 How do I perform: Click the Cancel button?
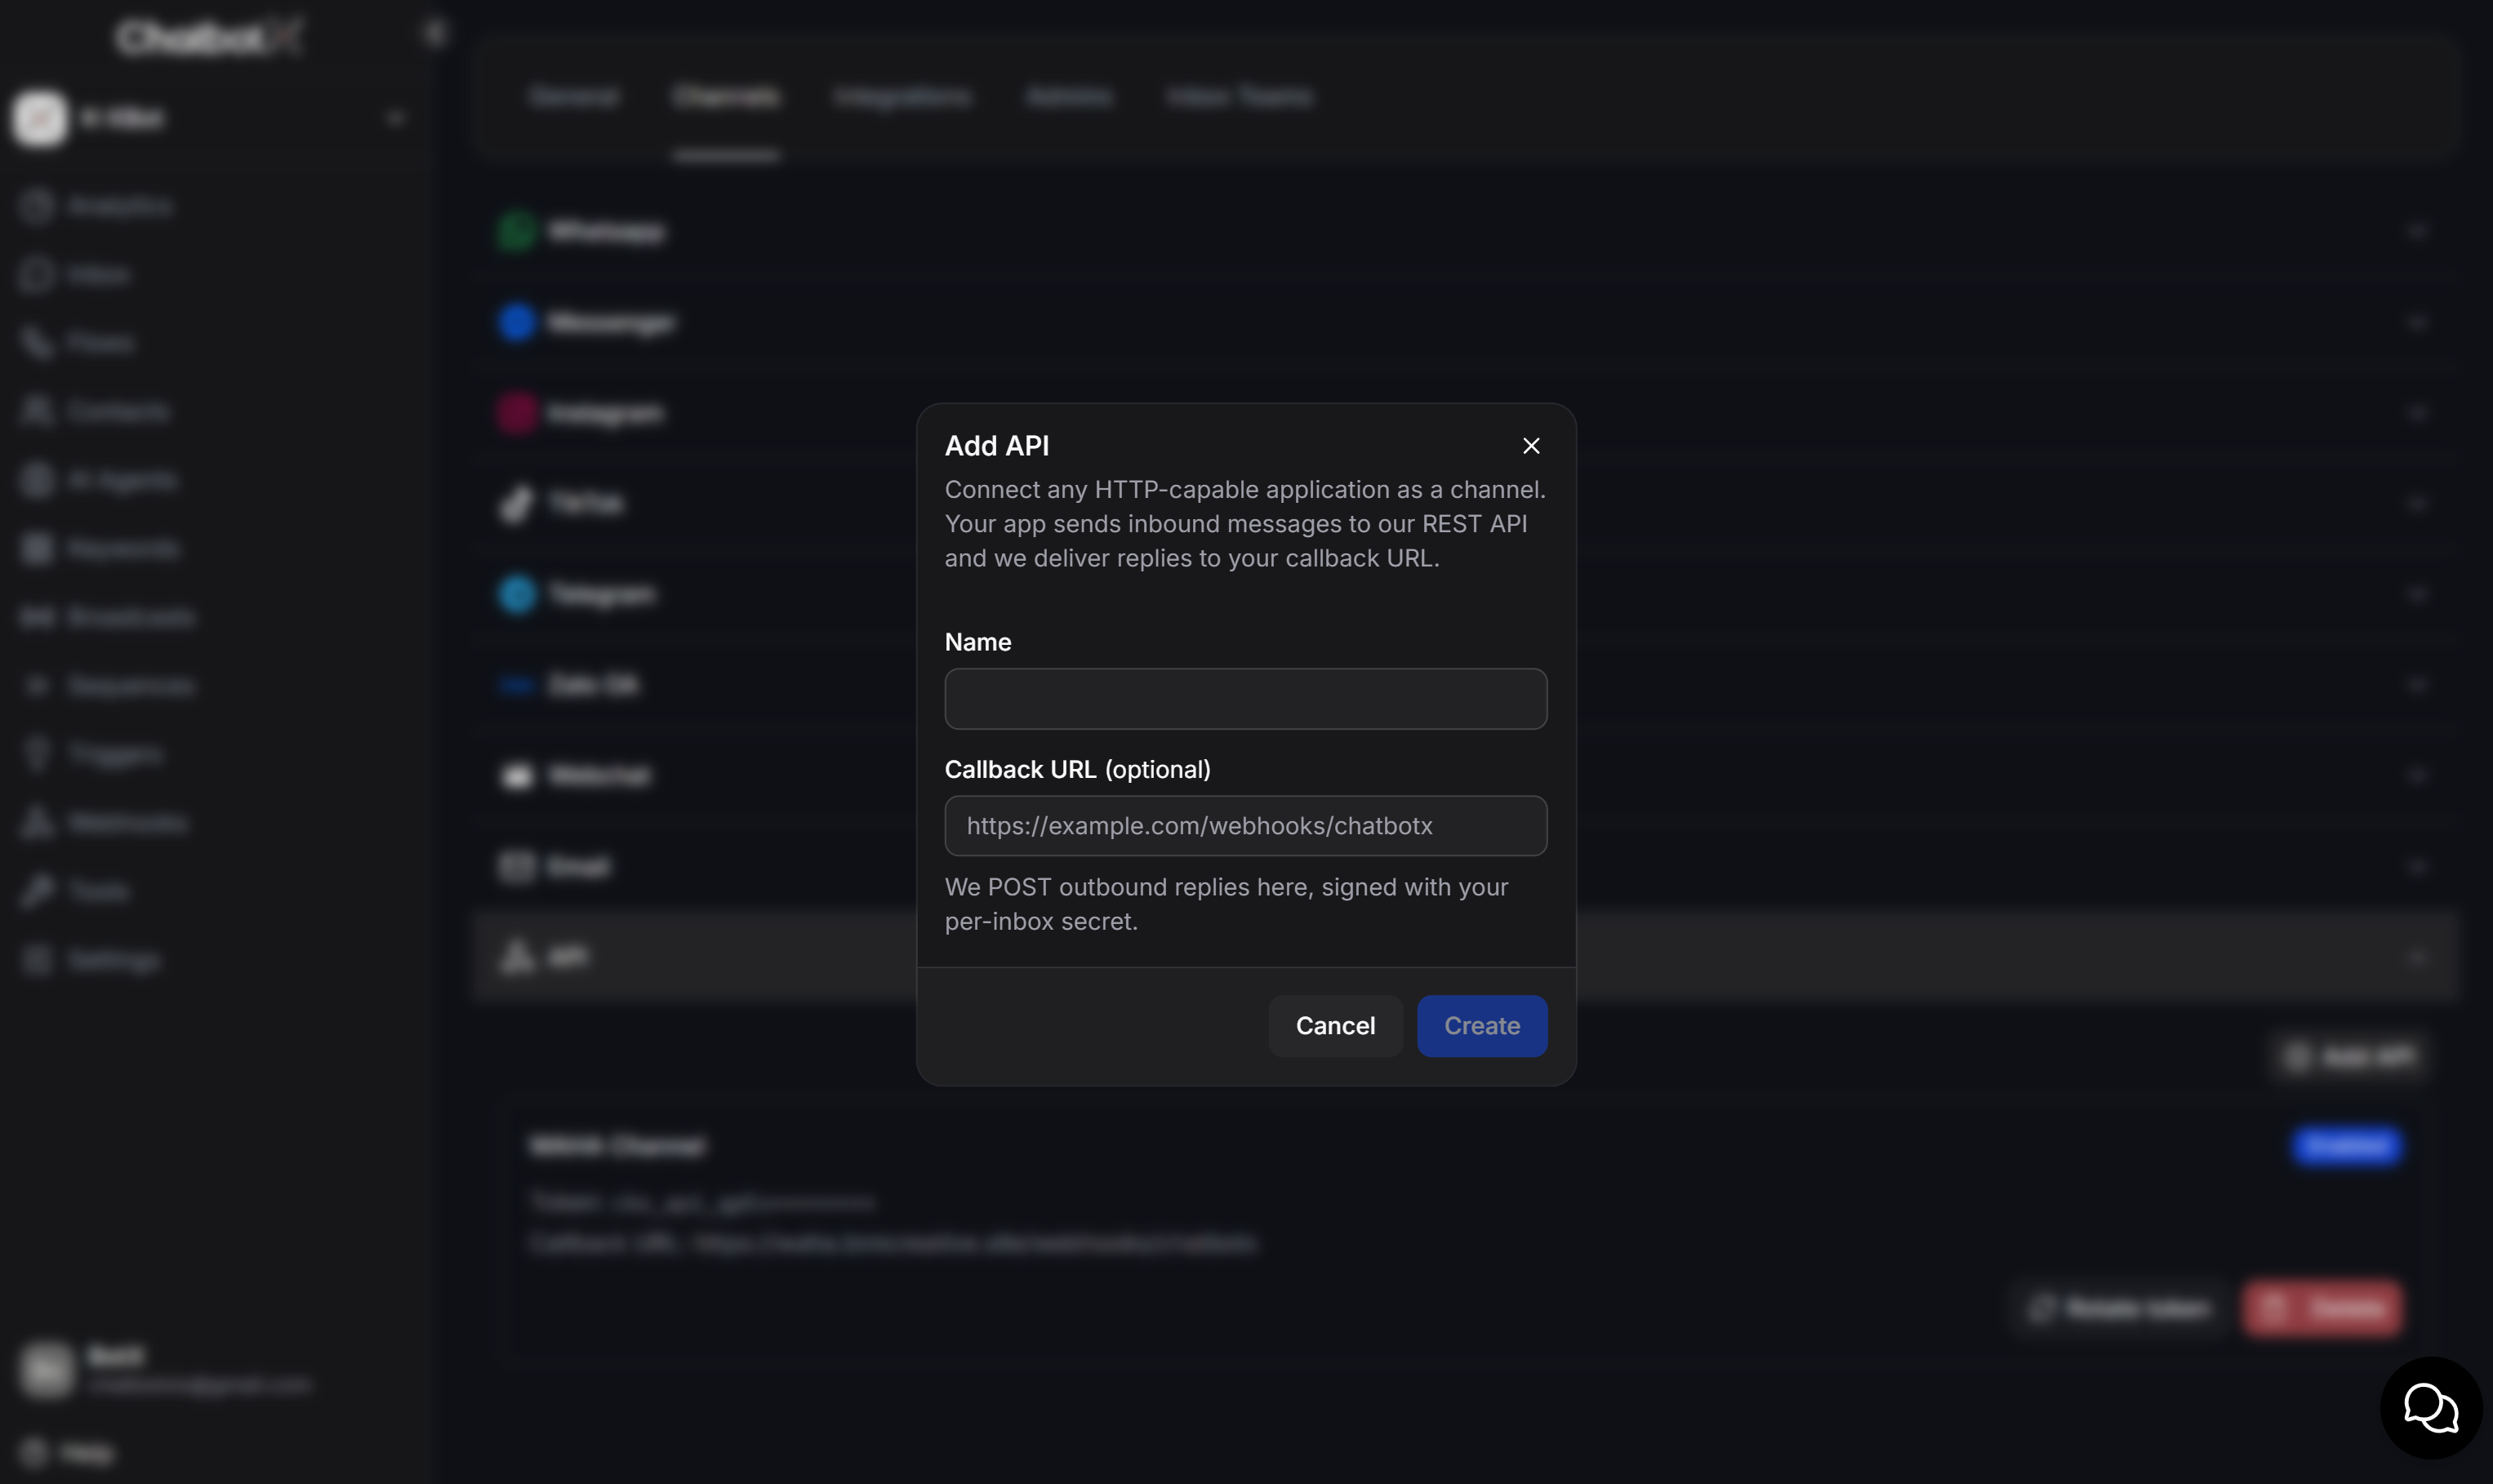(x=1336, y=1026)
